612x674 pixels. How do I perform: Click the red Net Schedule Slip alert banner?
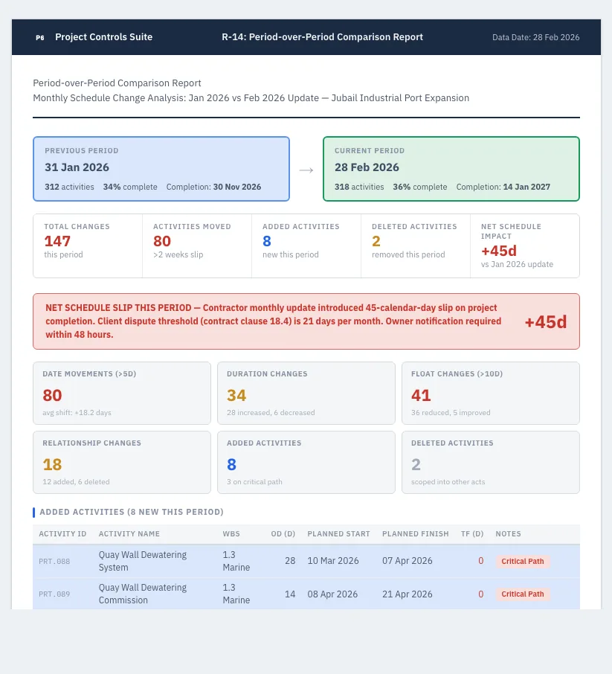point(306,321)
